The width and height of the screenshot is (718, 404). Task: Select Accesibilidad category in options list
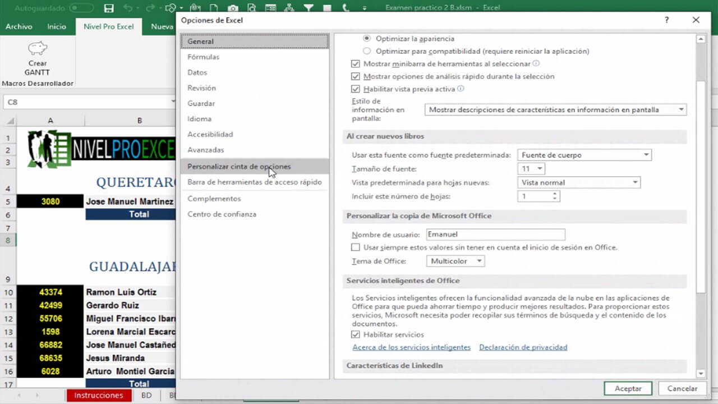[x=255, y=135]
